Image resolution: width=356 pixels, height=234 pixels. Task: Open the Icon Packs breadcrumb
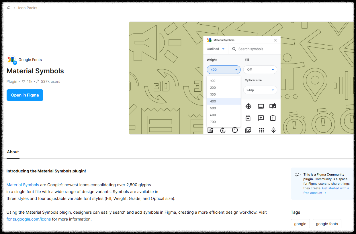point(28,8)
